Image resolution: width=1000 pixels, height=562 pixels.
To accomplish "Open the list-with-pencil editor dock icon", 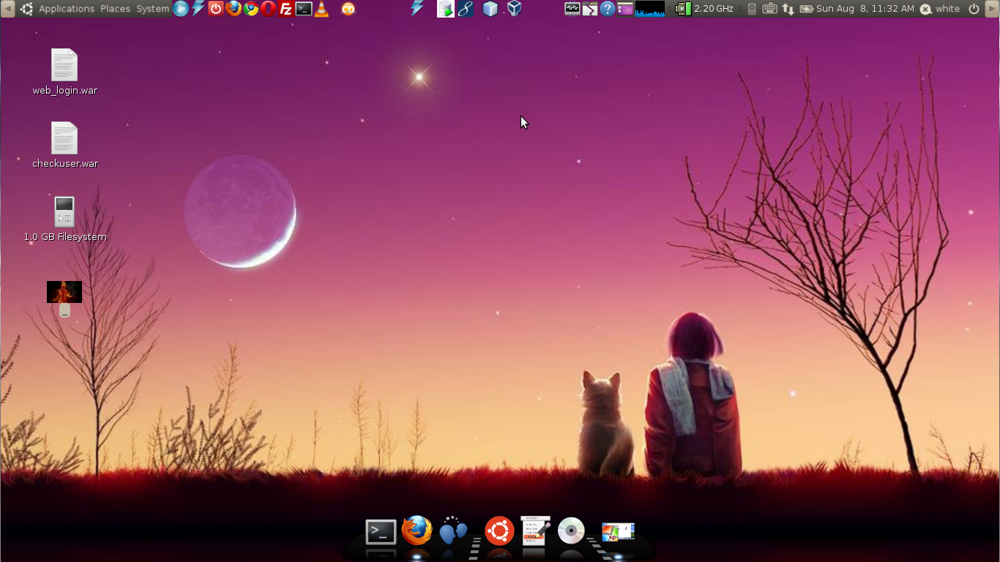I will pyautogui.click(x=535, y=531).
